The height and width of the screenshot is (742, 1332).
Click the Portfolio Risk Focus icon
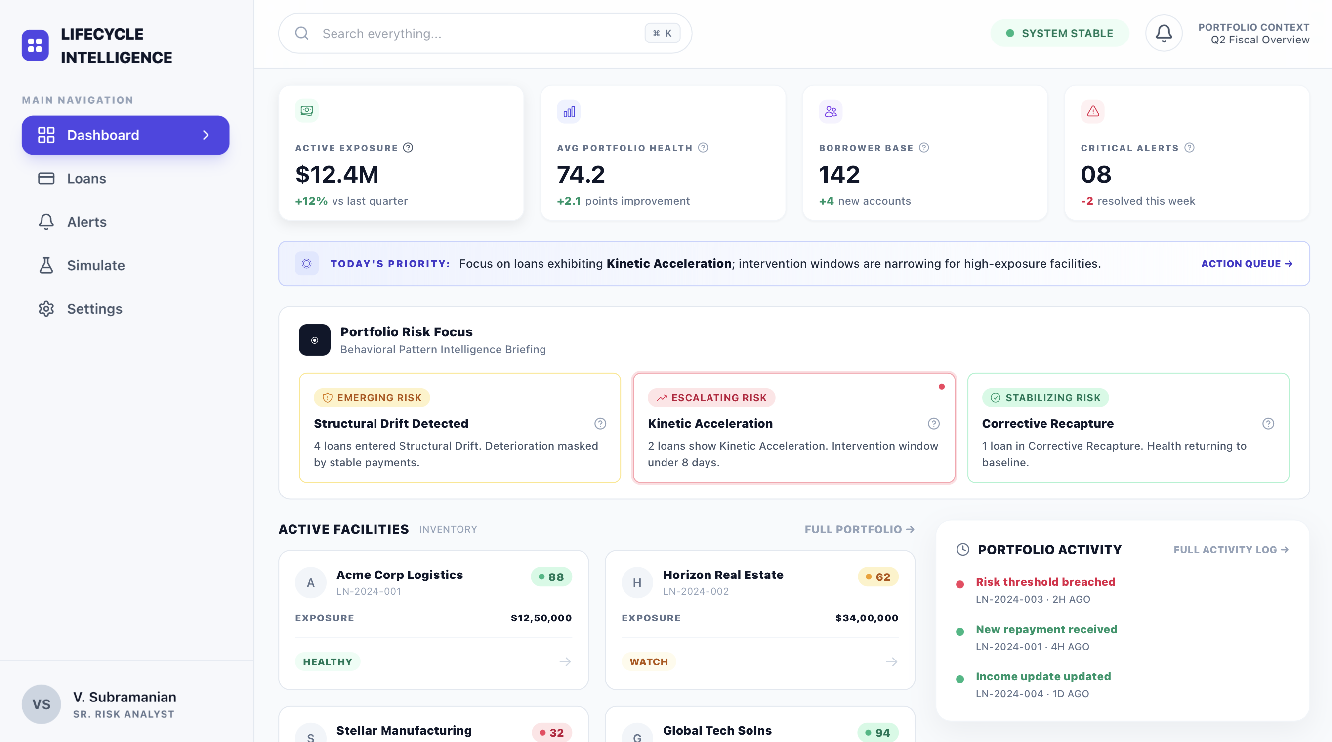(x=314, y=340)
